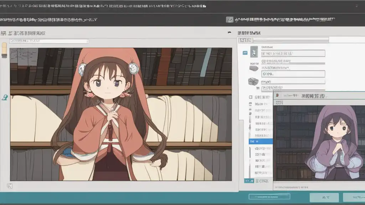Image resolution: width=365 pixels, height=205 pixels.
Task: Select the blue highlighted item in the list
Action: point(261,141)
